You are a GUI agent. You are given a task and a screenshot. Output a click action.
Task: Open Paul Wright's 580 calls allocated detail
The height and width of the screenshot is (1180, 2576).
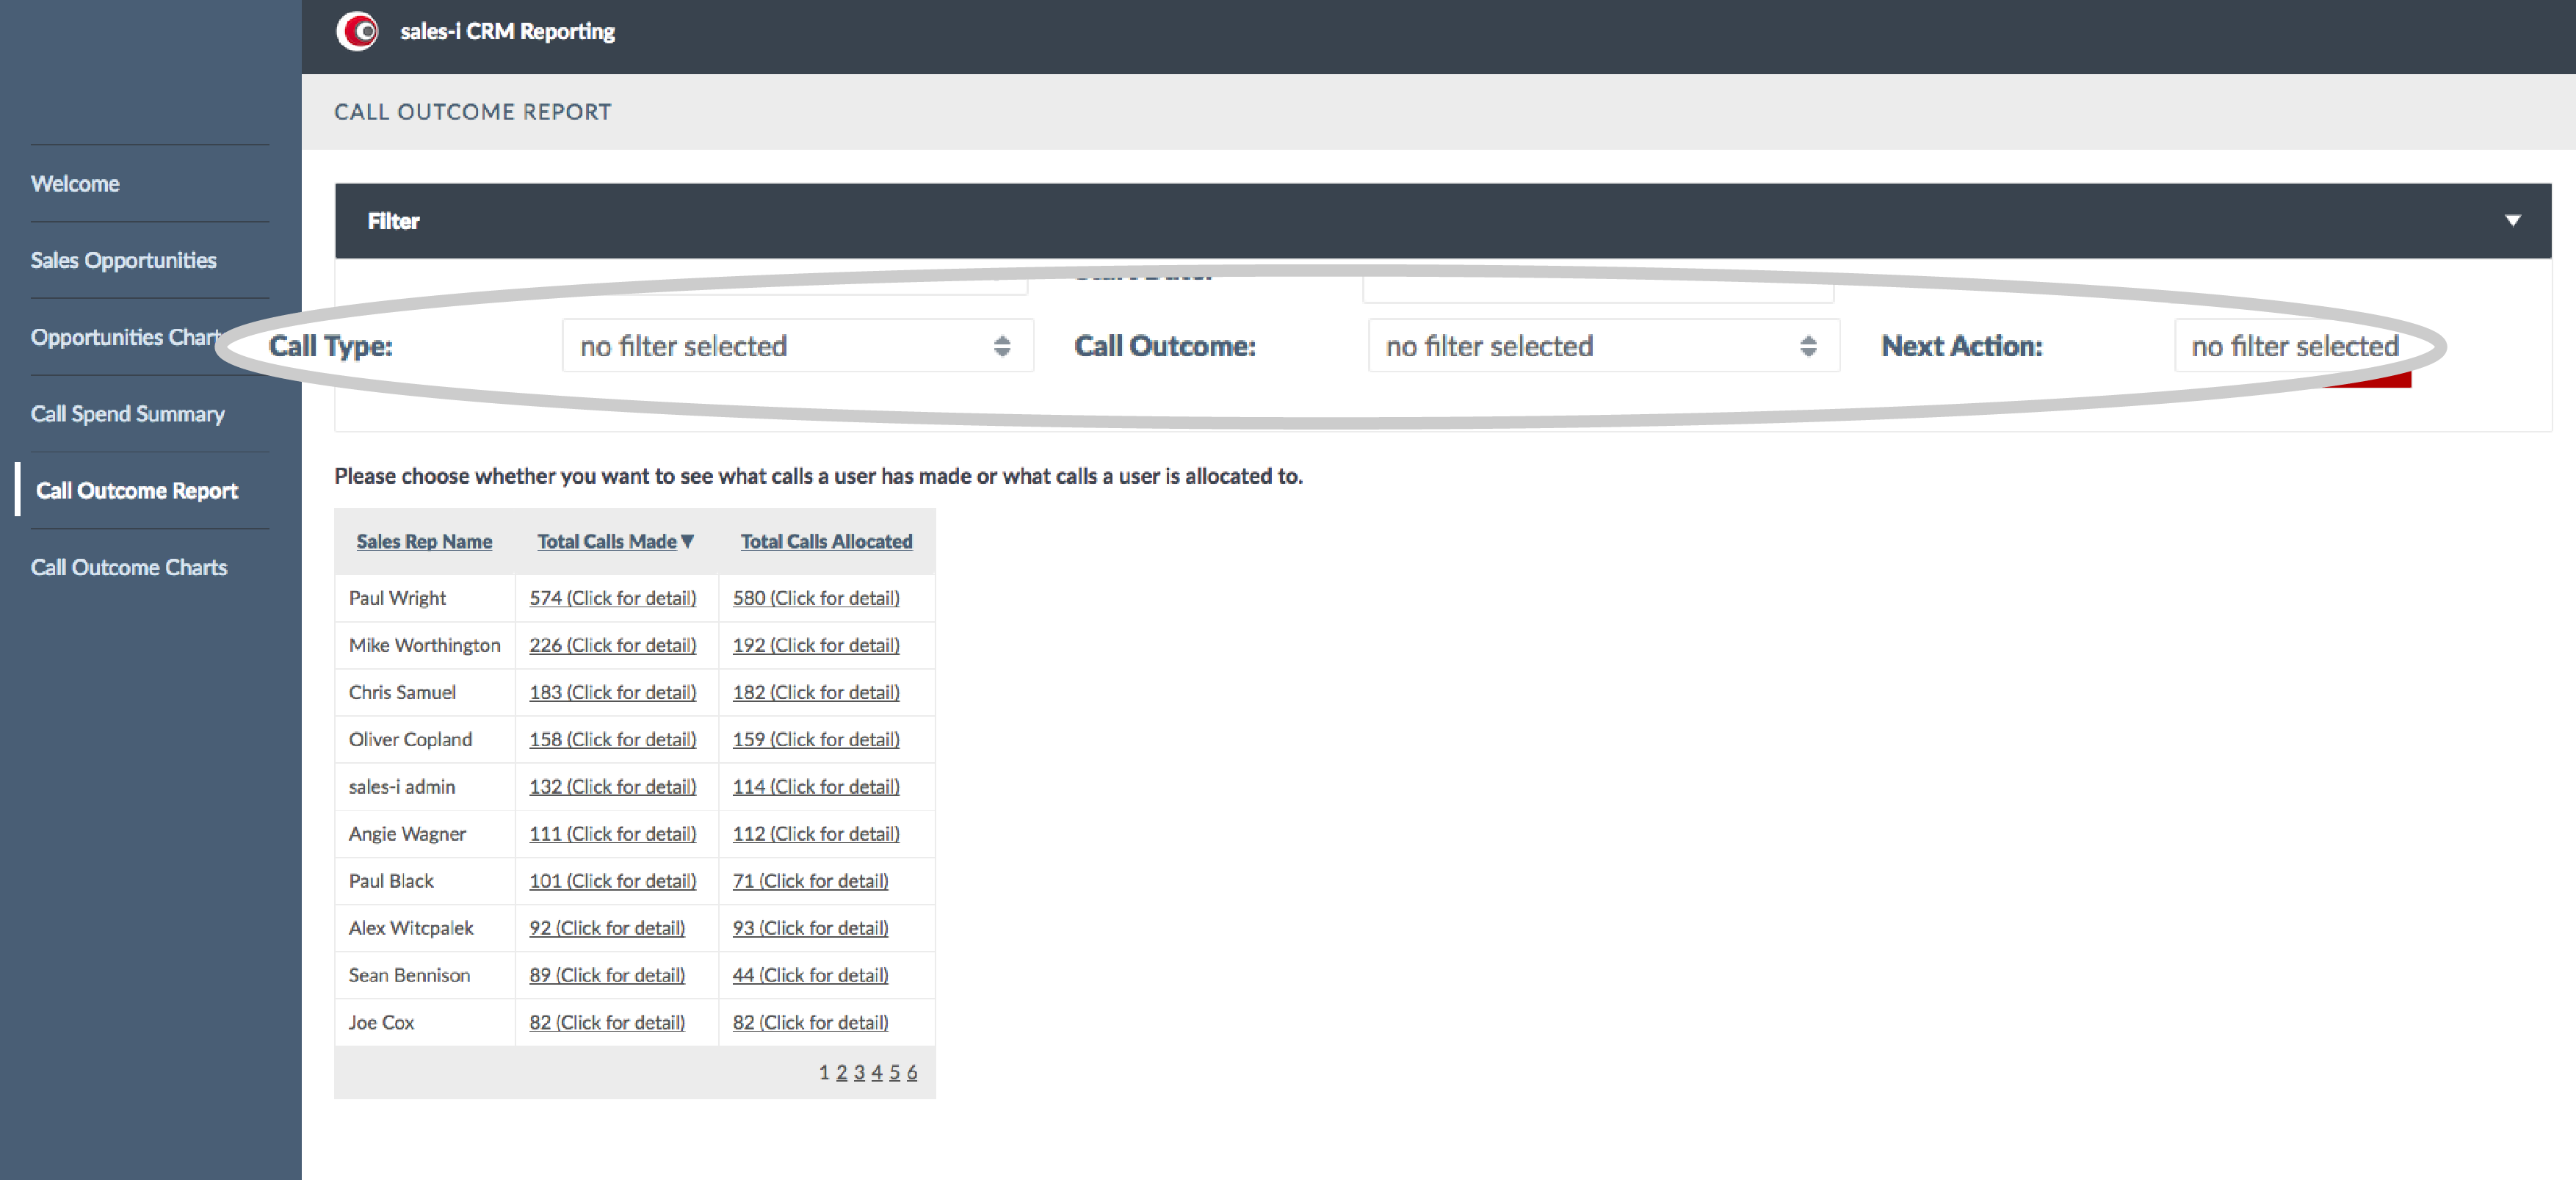[816, 598]
